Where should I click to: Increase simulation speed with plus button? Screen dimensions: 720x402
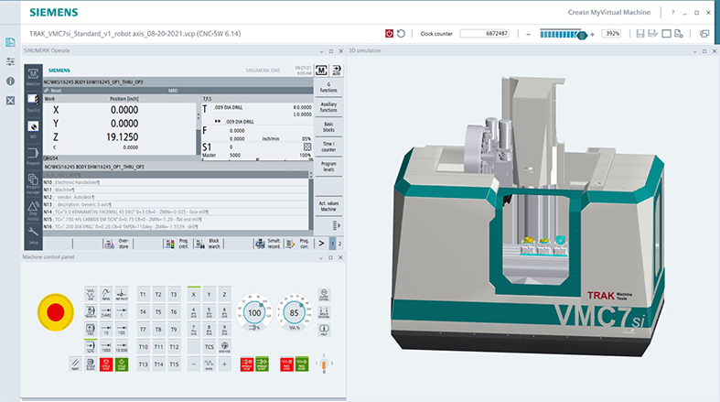(x=592, y=34)
